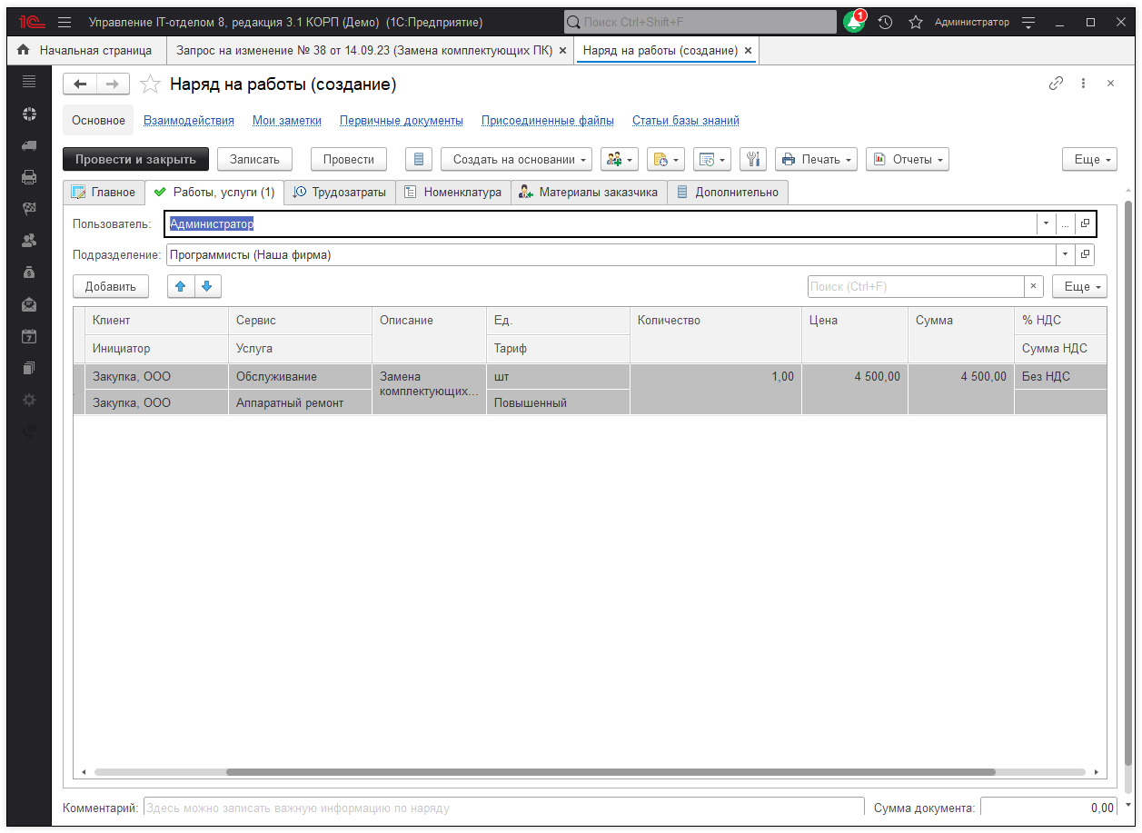Click the horizontal scrollbar of the table
Screen dimensions: 1142x833
[x=611, y=772]
